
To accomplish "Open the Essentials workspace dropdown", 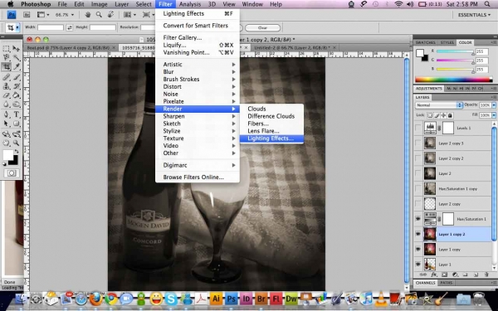I will point(474,15).
